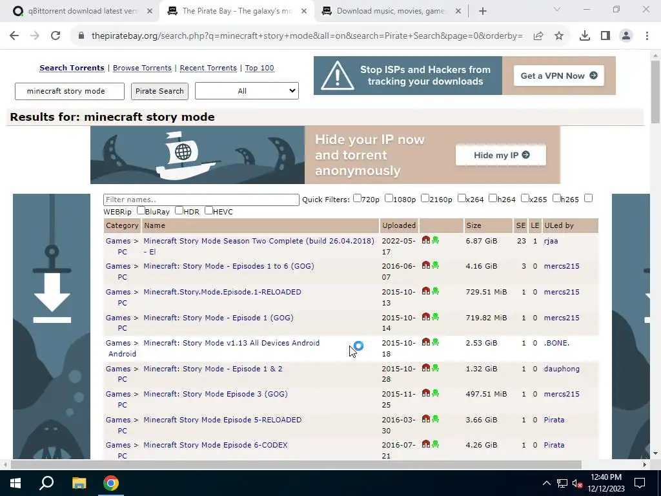Open the tab search chevron
The width and height of the screenshot is (661, 496).
click(557, 9)
